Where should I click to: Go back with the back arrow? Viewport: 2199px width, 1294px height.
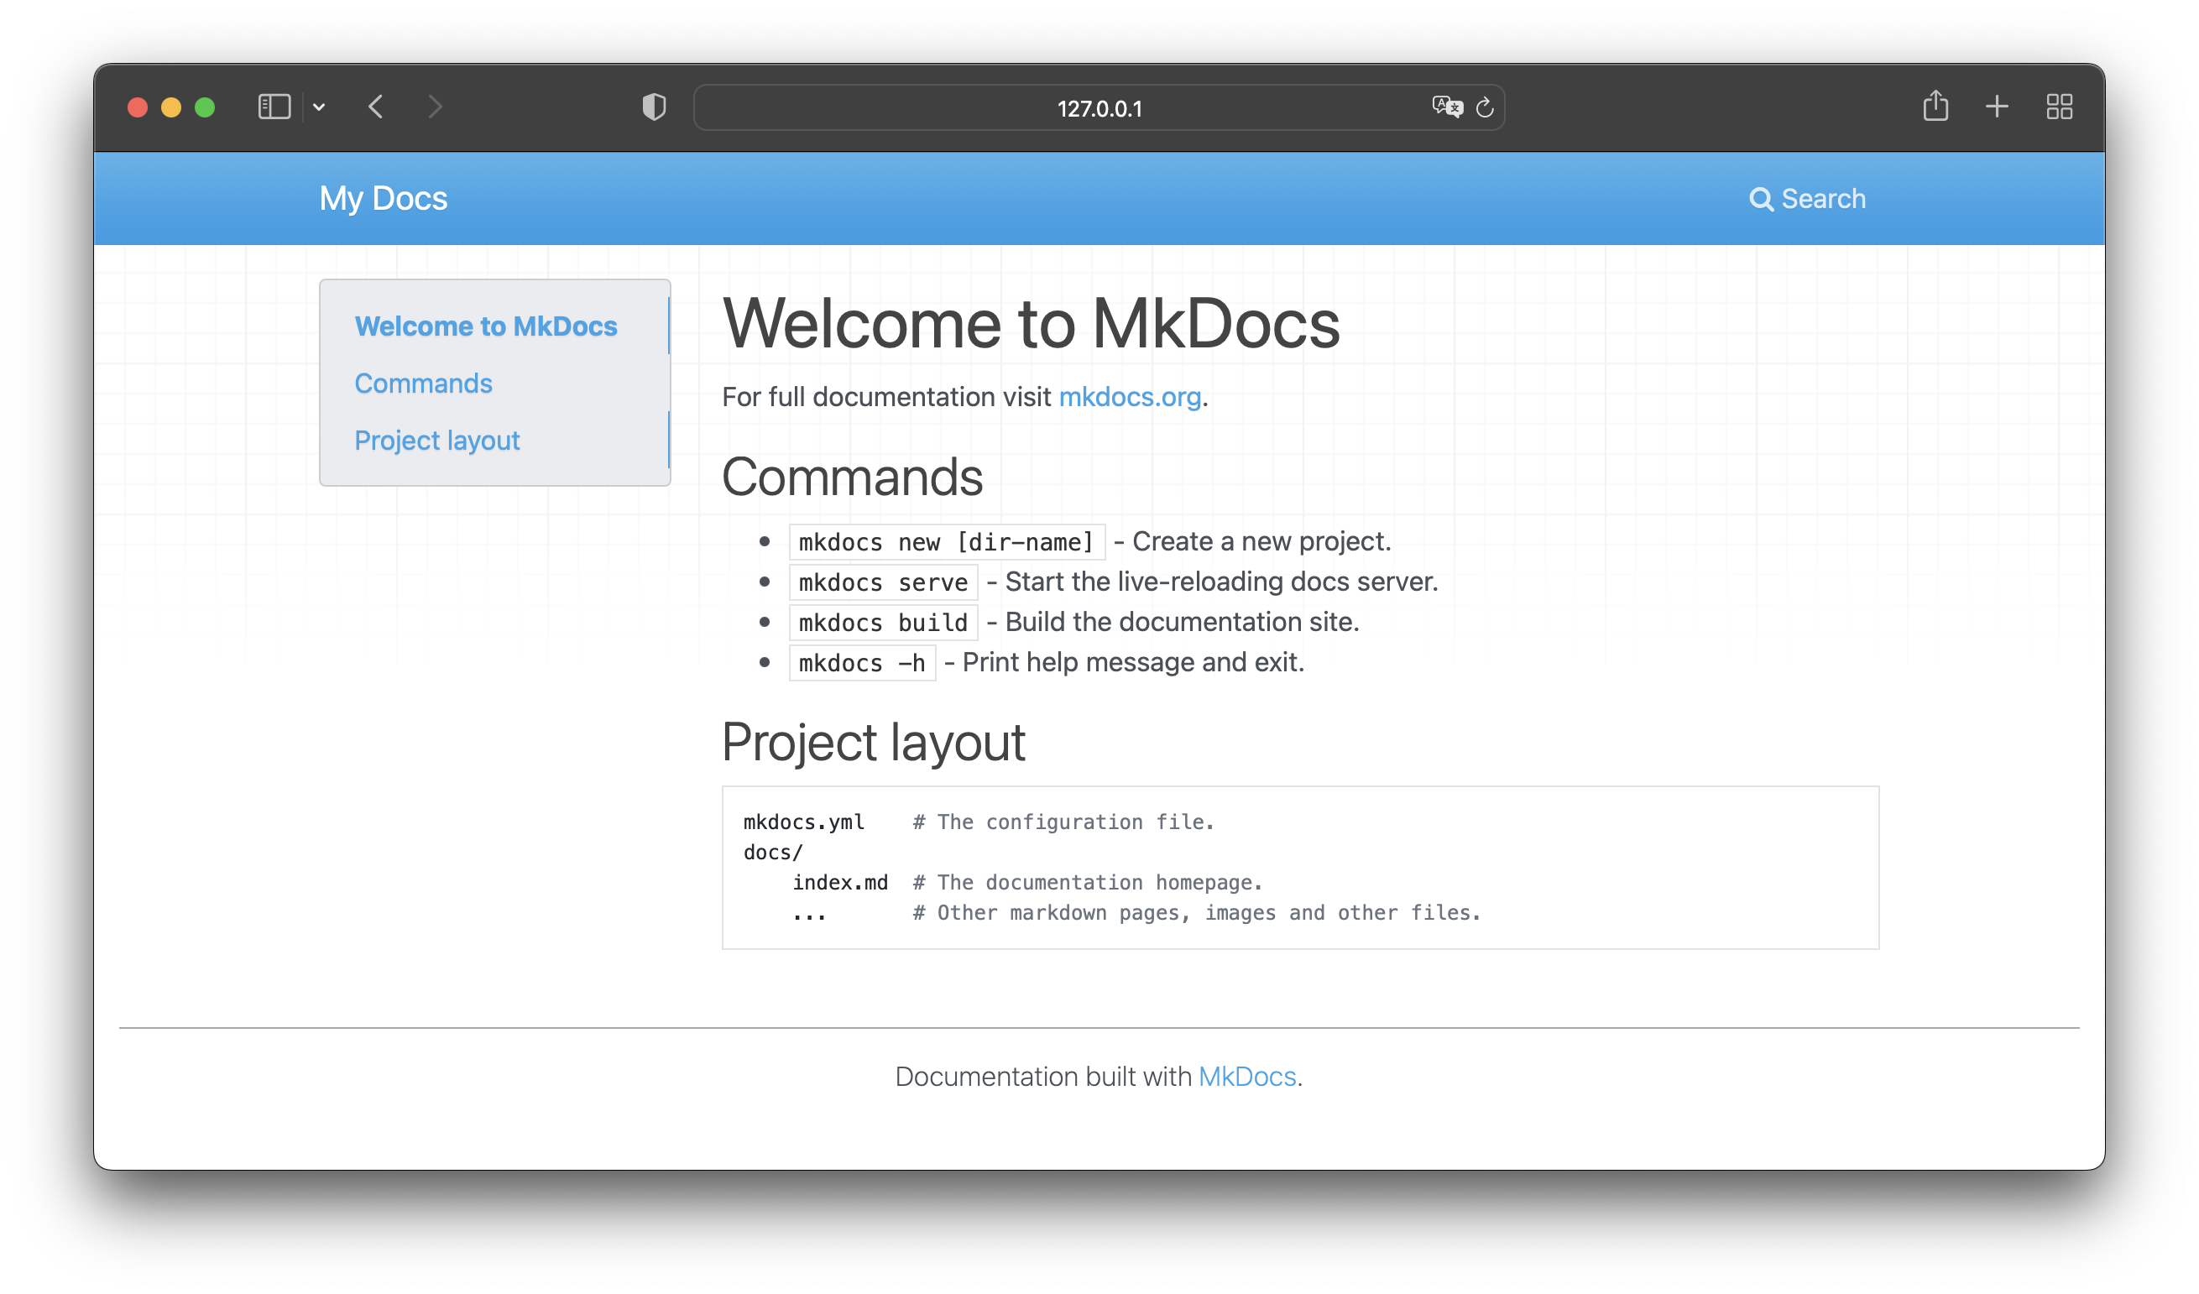[x=376, y=107]
